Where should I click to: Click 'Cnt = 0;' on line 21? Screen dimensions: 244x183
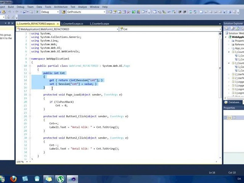[x=62, y=105]
